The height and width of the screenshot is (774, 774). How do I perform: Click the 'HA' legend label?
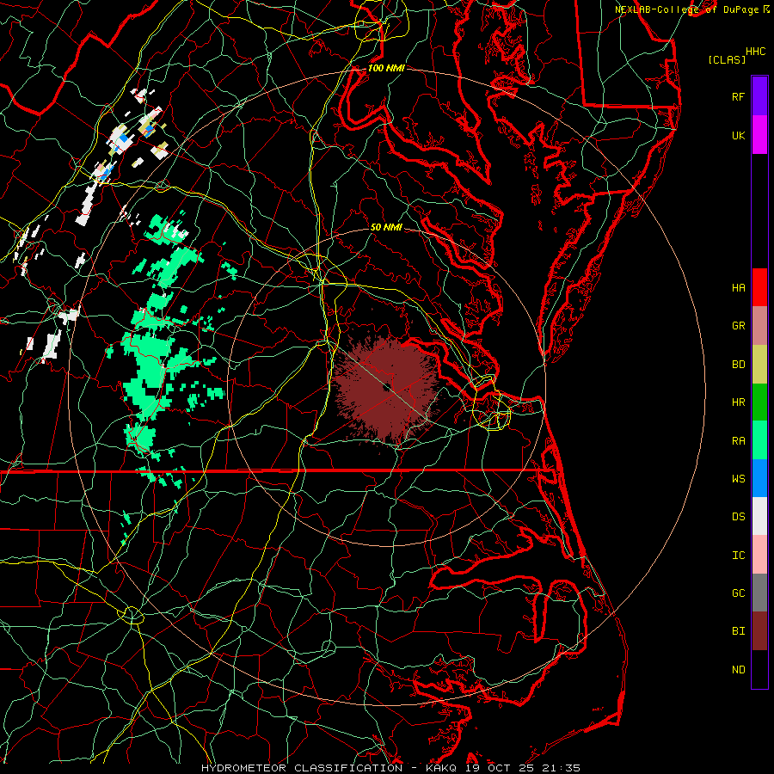738,288
